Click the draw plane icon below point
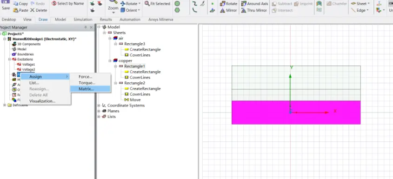This screenshot has height=179, width=393. (x=212, y=10)
